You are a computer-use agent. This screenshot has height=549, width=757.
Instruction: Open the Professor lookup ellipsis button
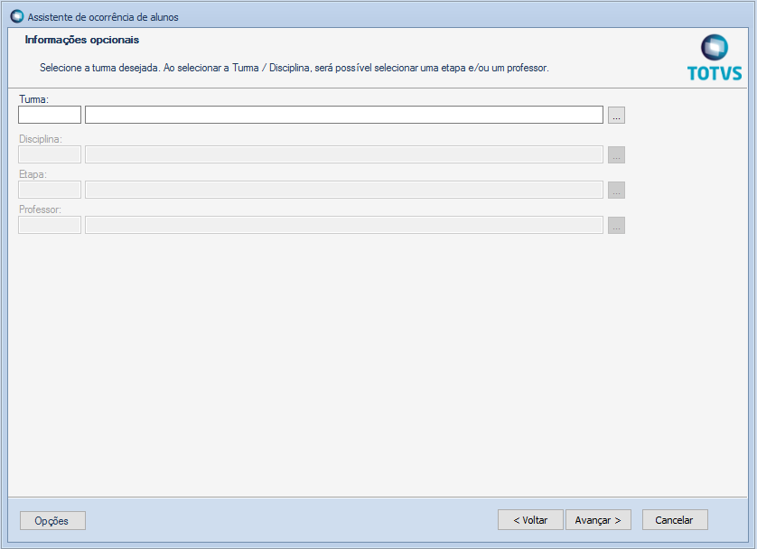[x=616, y=226]
